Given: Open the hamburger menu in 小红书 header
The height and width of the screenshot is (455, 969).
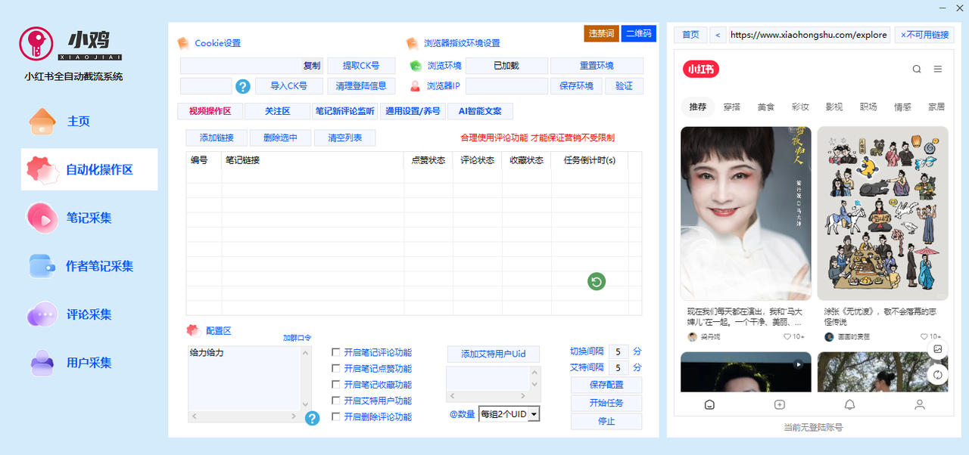Looking at the screenshot, I should [x=938, y=70].
